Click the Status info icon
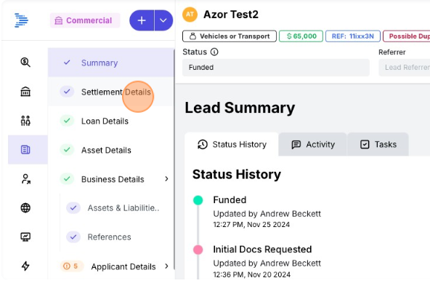430x286 pixels. pos(214,52)
